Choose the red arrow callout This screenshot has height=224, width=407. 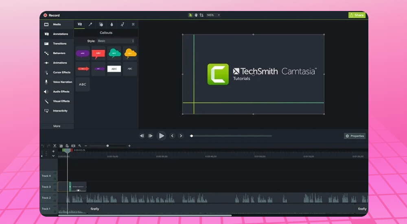tap(83, 69)
